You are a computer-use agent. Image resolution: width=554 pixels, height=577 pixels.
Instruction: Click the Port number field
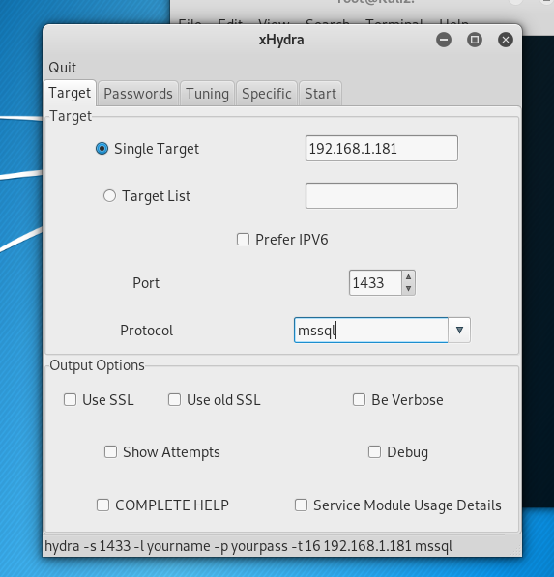[x=375, y=282]
